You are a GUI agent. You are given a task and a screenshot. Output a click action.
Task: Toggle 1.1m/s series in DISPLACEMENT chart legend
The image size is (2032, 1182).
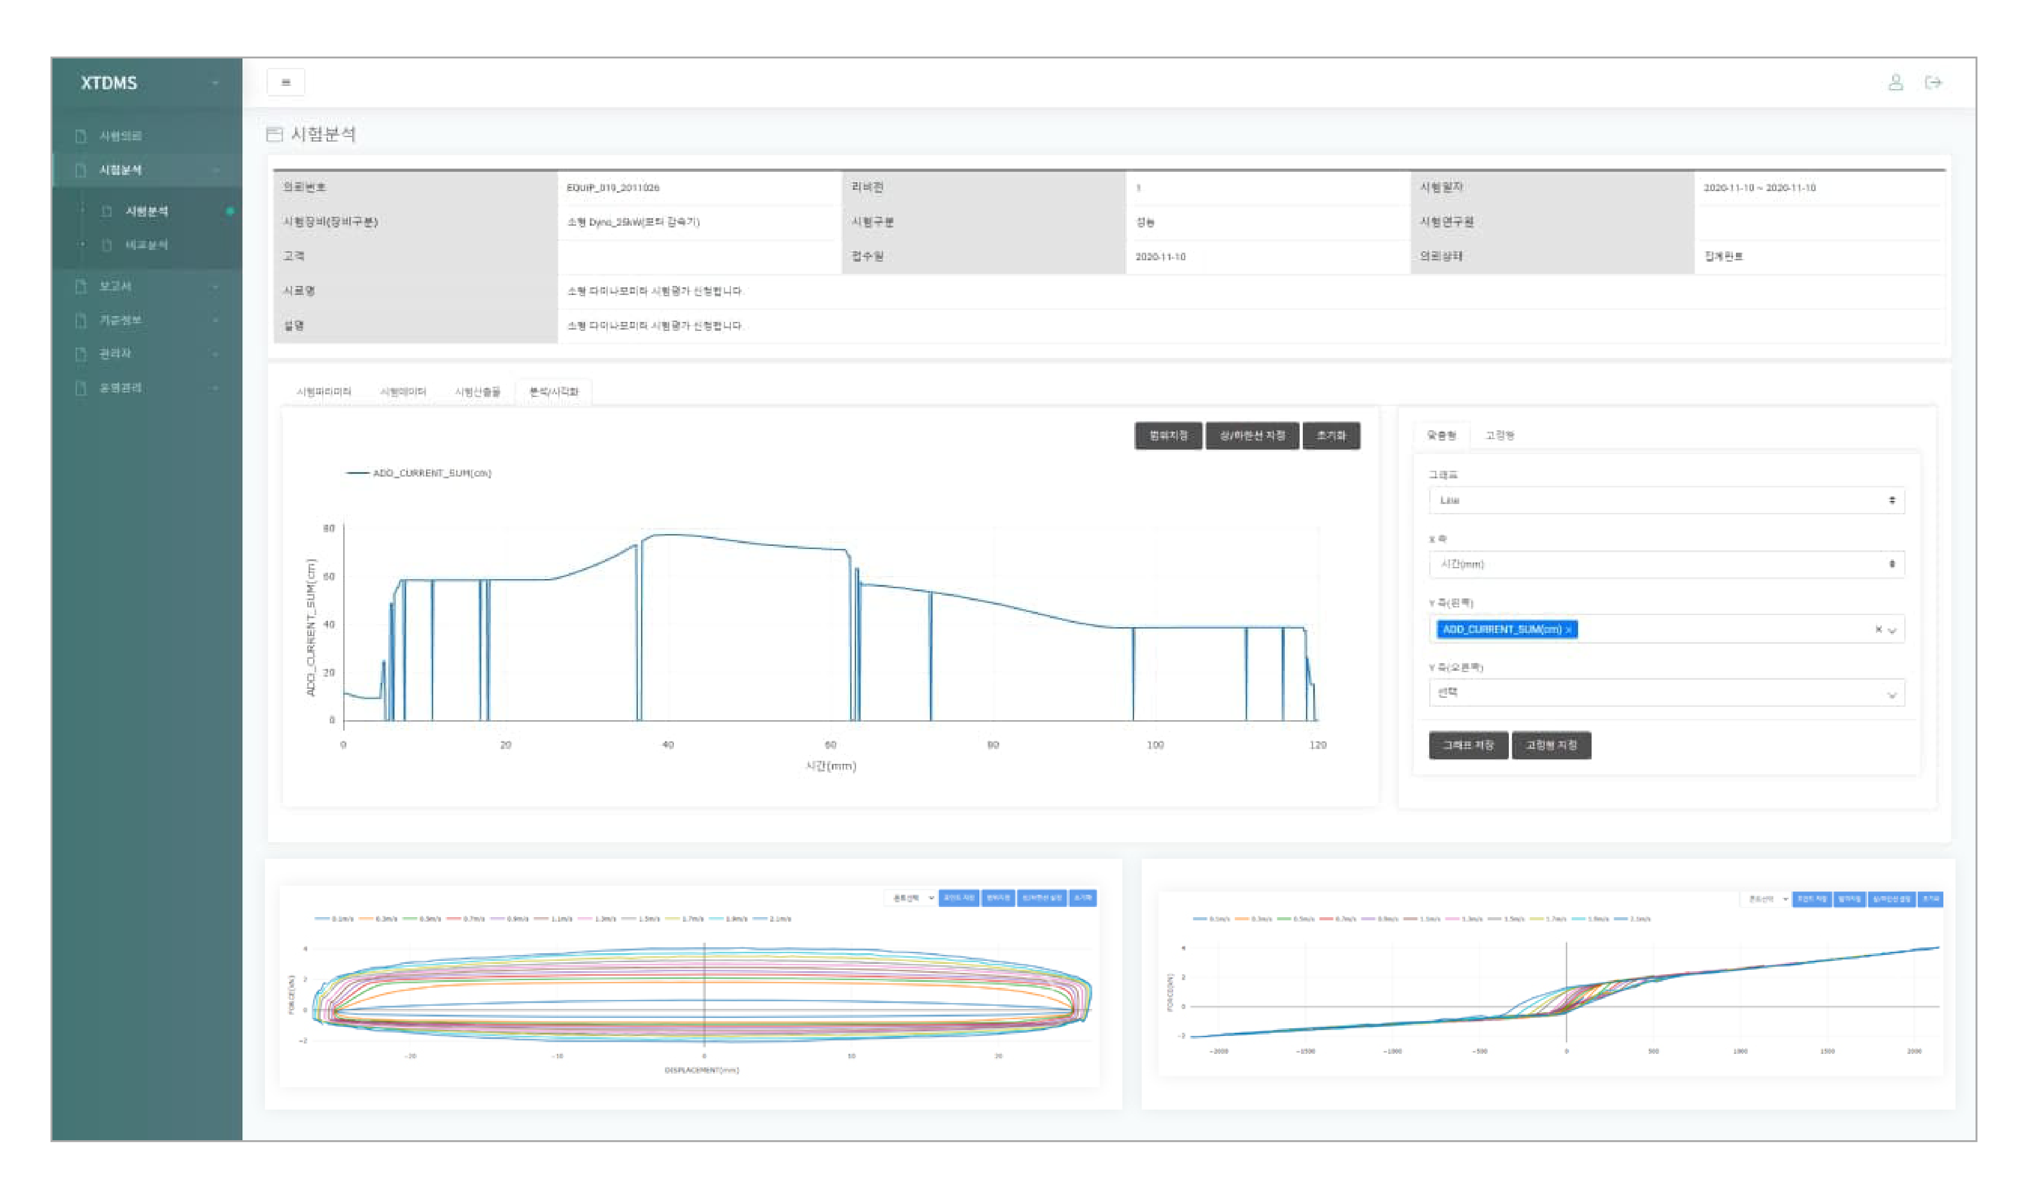[x=552, y=919]
